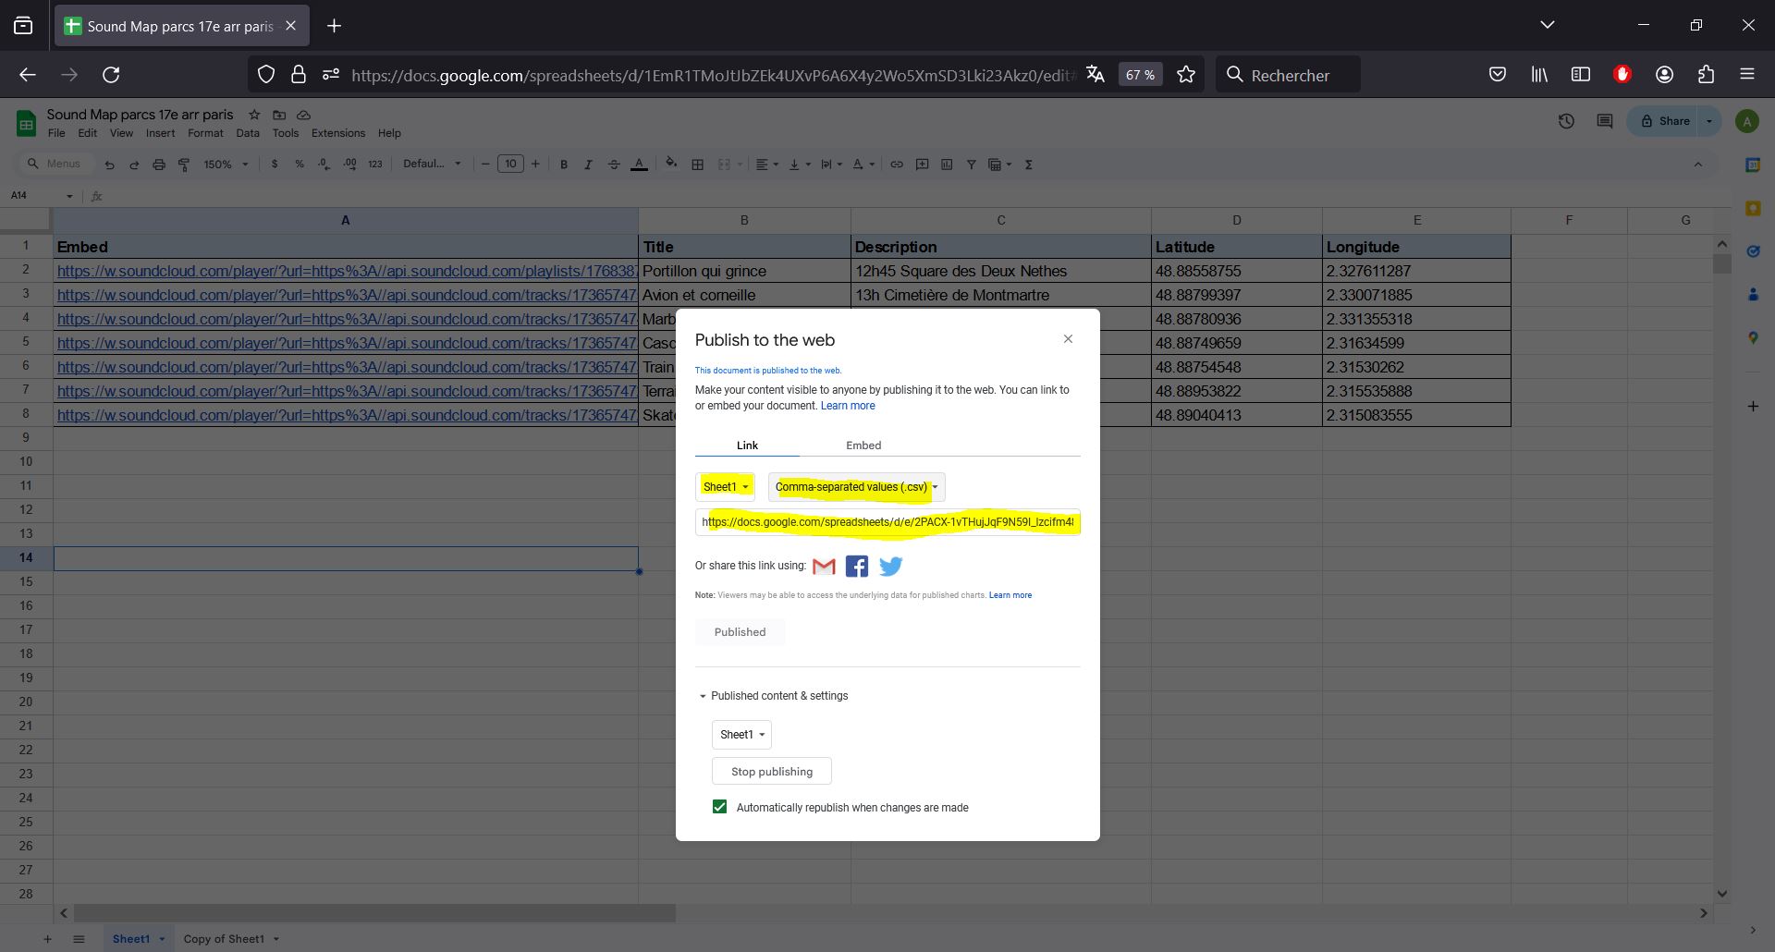Click the Move to folder icon
Image resolution: width=1775 pixels, height=952 pixels.
click(x=279, y=115)
